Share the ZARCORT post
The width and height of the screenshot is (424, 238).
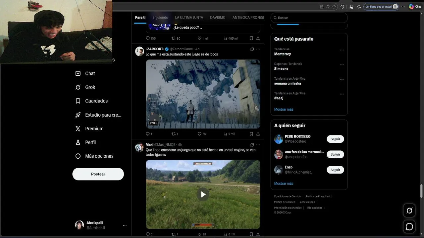258,134
